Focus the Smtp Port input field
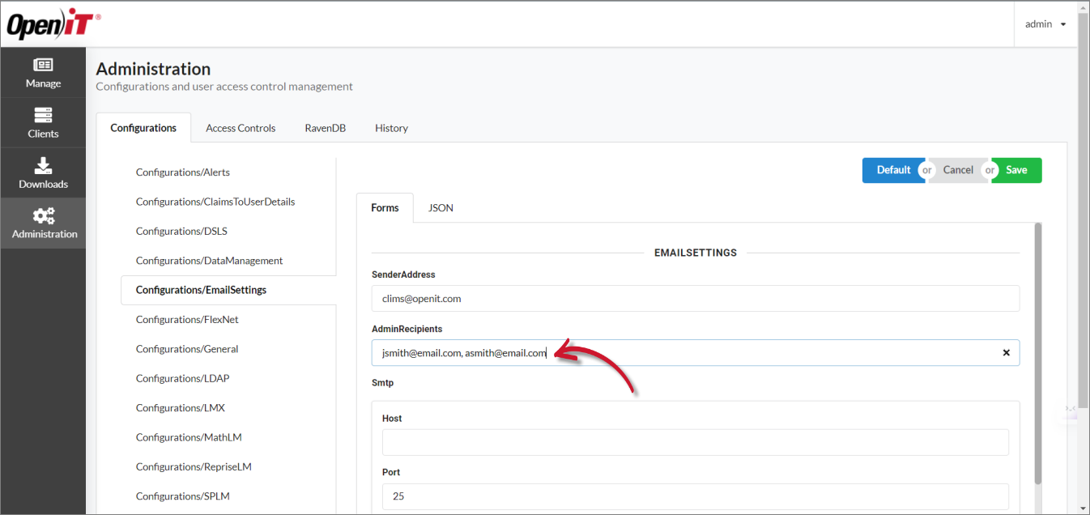This screenshot has height=515, width=1090. click(x=696, y=496)
